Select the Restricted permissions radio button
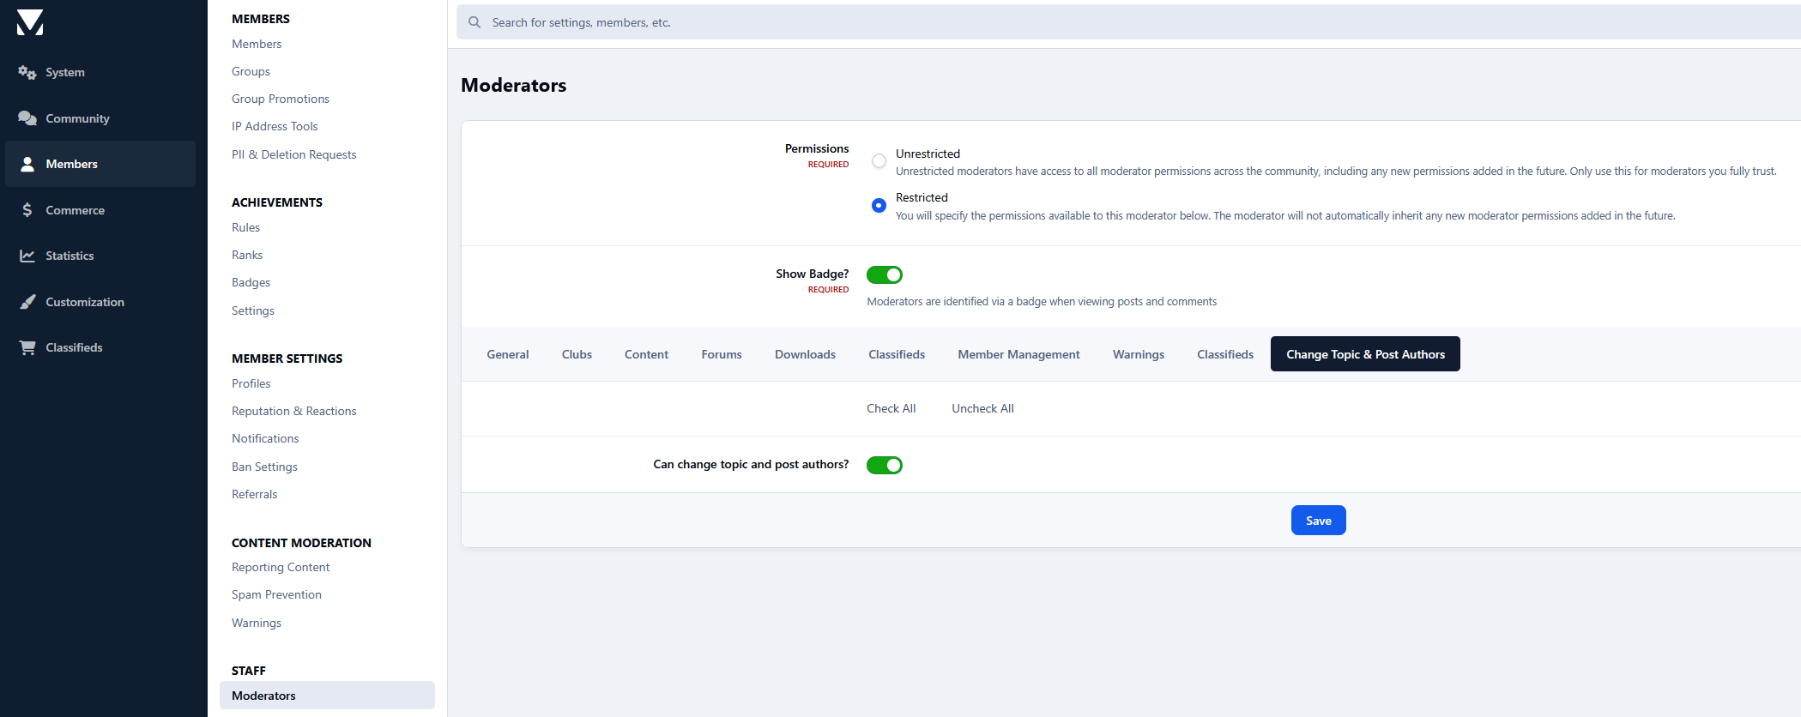The width and height of the screenshot is (1801, 717). (x=879, y=206)
